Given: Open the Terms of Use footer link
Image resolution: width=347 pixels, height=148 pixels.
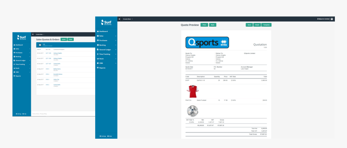Looking at the screenshot, I should [36, 114].
